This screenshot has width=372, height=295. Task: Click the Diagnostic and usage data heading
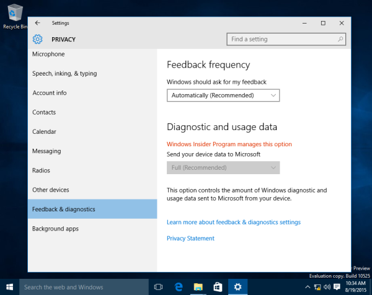pyautogui.click(x=222, y=127)
